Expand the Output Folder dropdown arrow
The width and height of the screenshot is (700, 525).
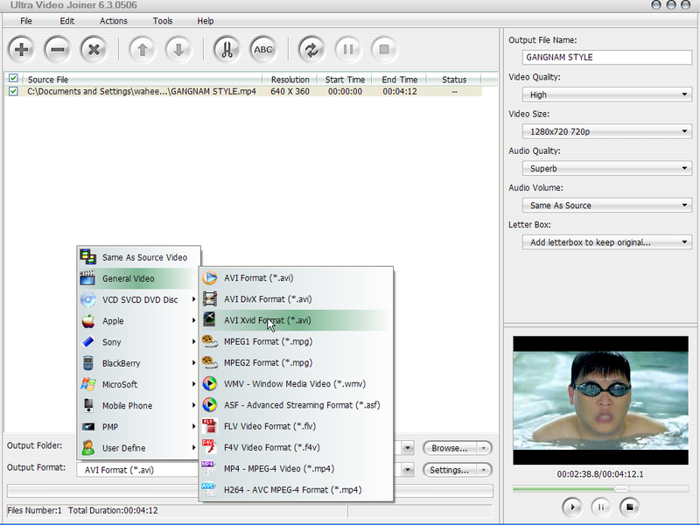tap(408, 448)
